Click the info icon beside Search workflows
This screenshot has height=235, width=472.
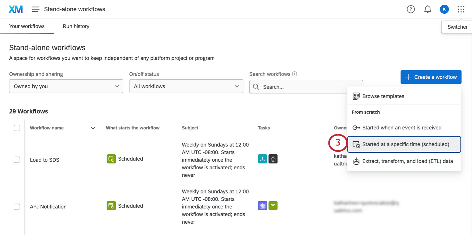[295, 74]
